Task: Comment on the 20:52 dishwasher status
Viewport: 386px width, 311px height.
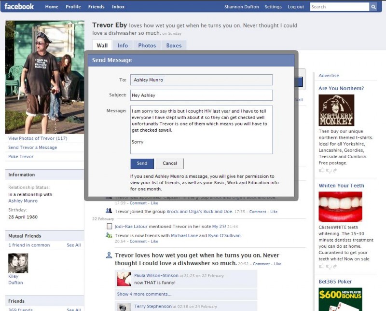Action: pos(261,264)
